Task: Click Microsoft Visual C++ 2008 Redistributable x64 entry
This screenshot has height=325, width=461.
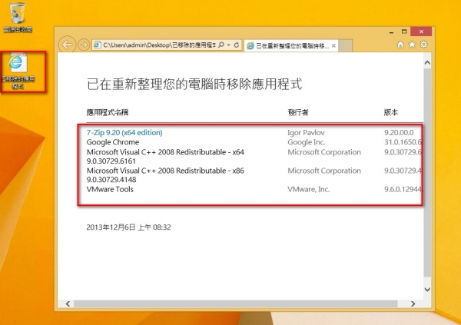Action: [165, 157]
